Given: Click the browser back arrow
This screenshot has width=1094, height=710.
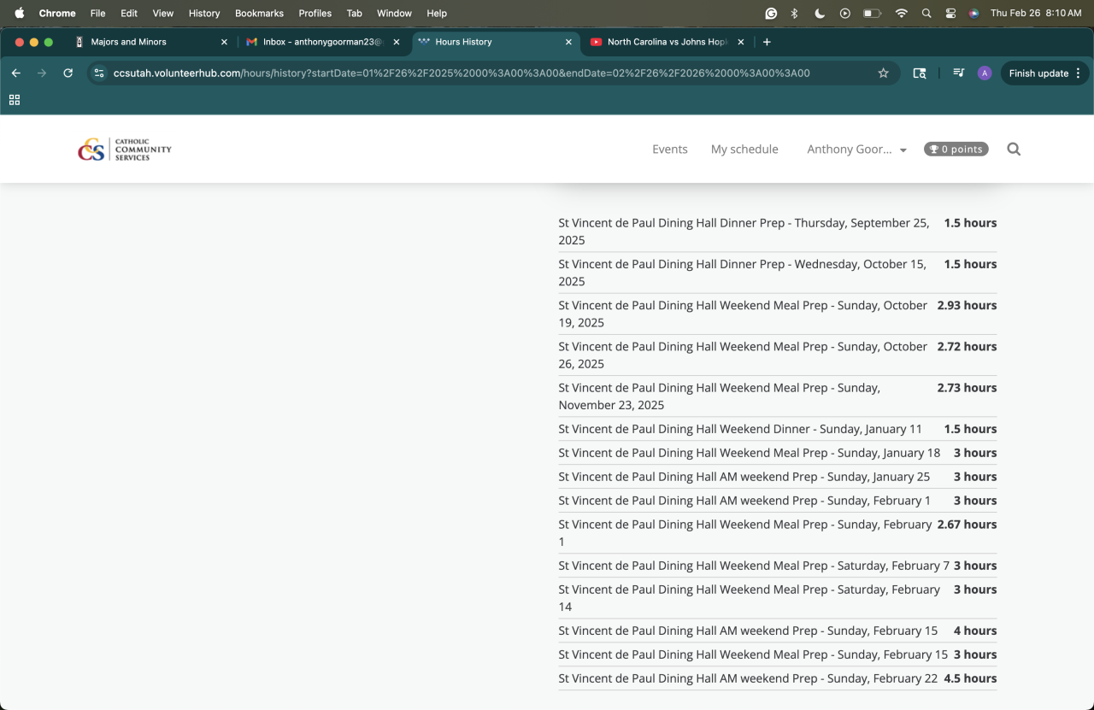Looking at the screenshot, I should [15, 73].
